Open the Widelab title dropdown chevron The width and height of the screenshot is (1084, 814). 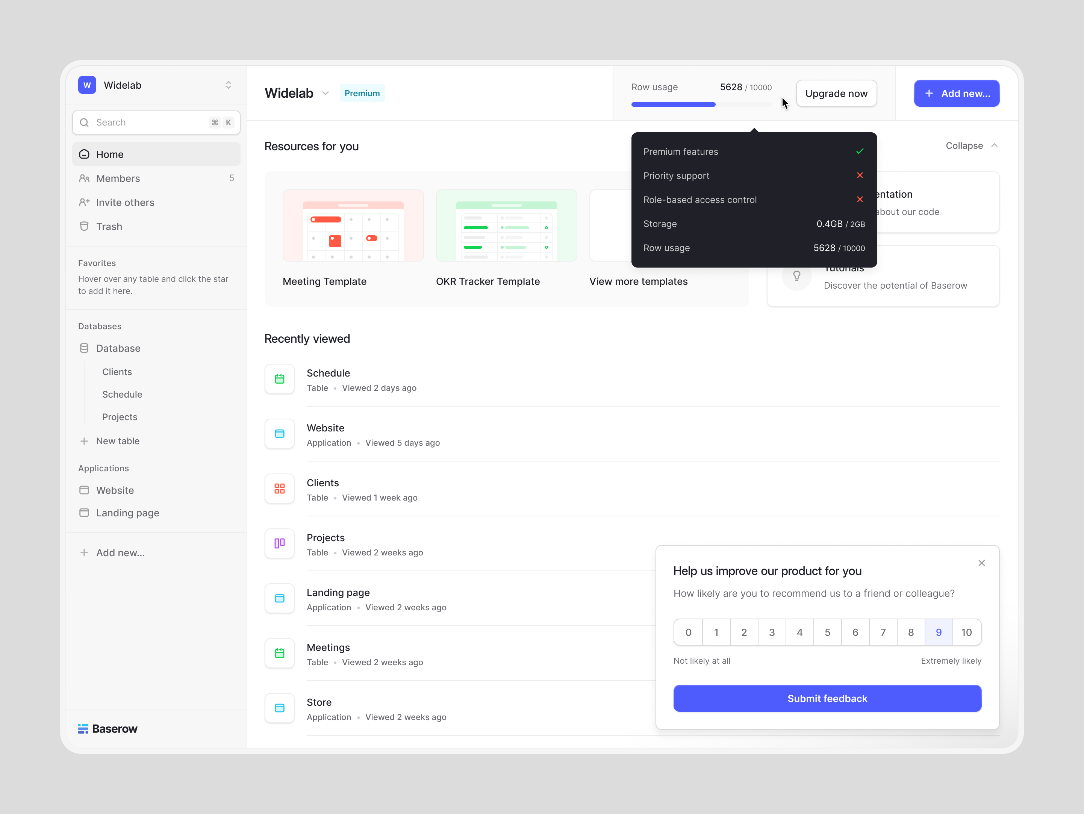click(326, 94)
